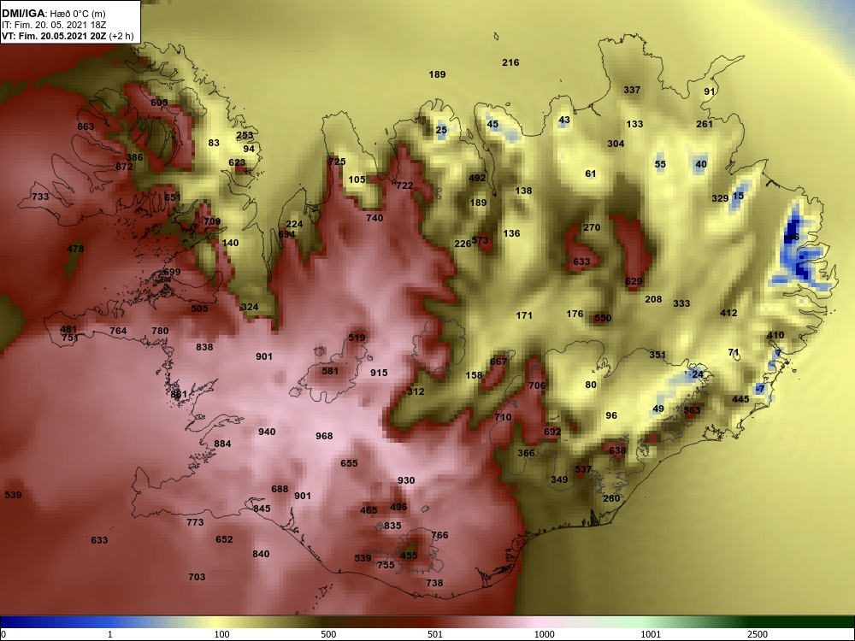The height and width of the screenshot is (641, 855).
Task: Pick the number 351
Action: tap(657, 355)
